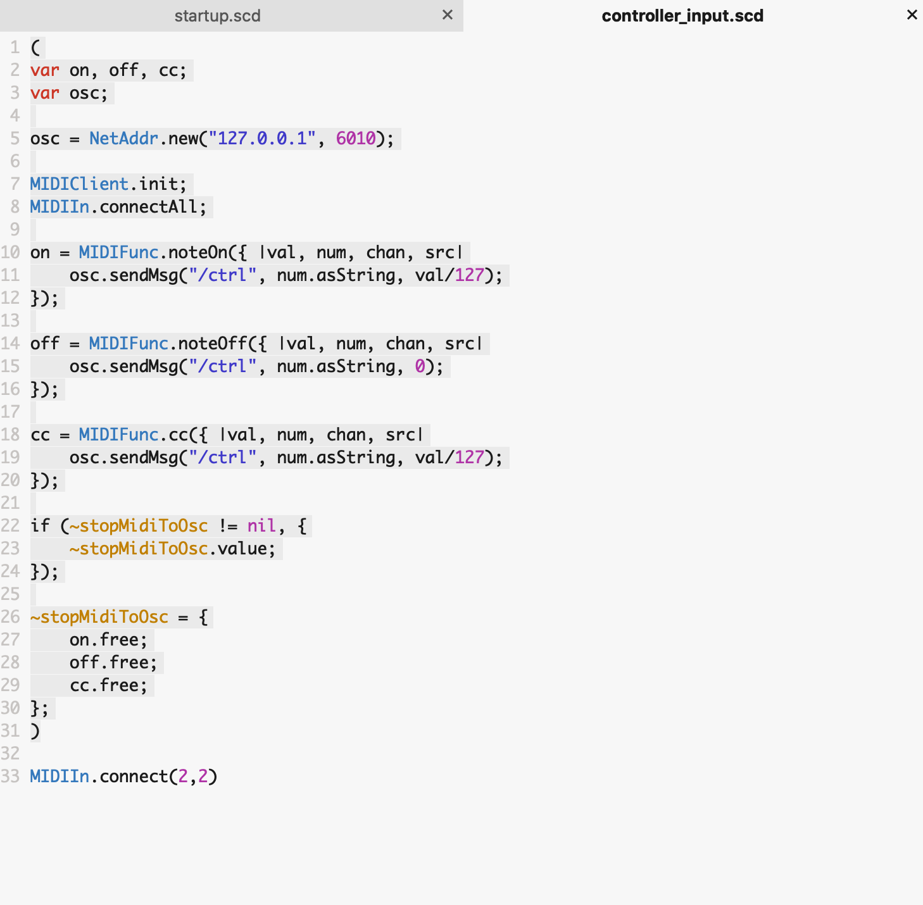Click line number 26 in the gutter
The image size is (923, 905).
click(11, 617)
